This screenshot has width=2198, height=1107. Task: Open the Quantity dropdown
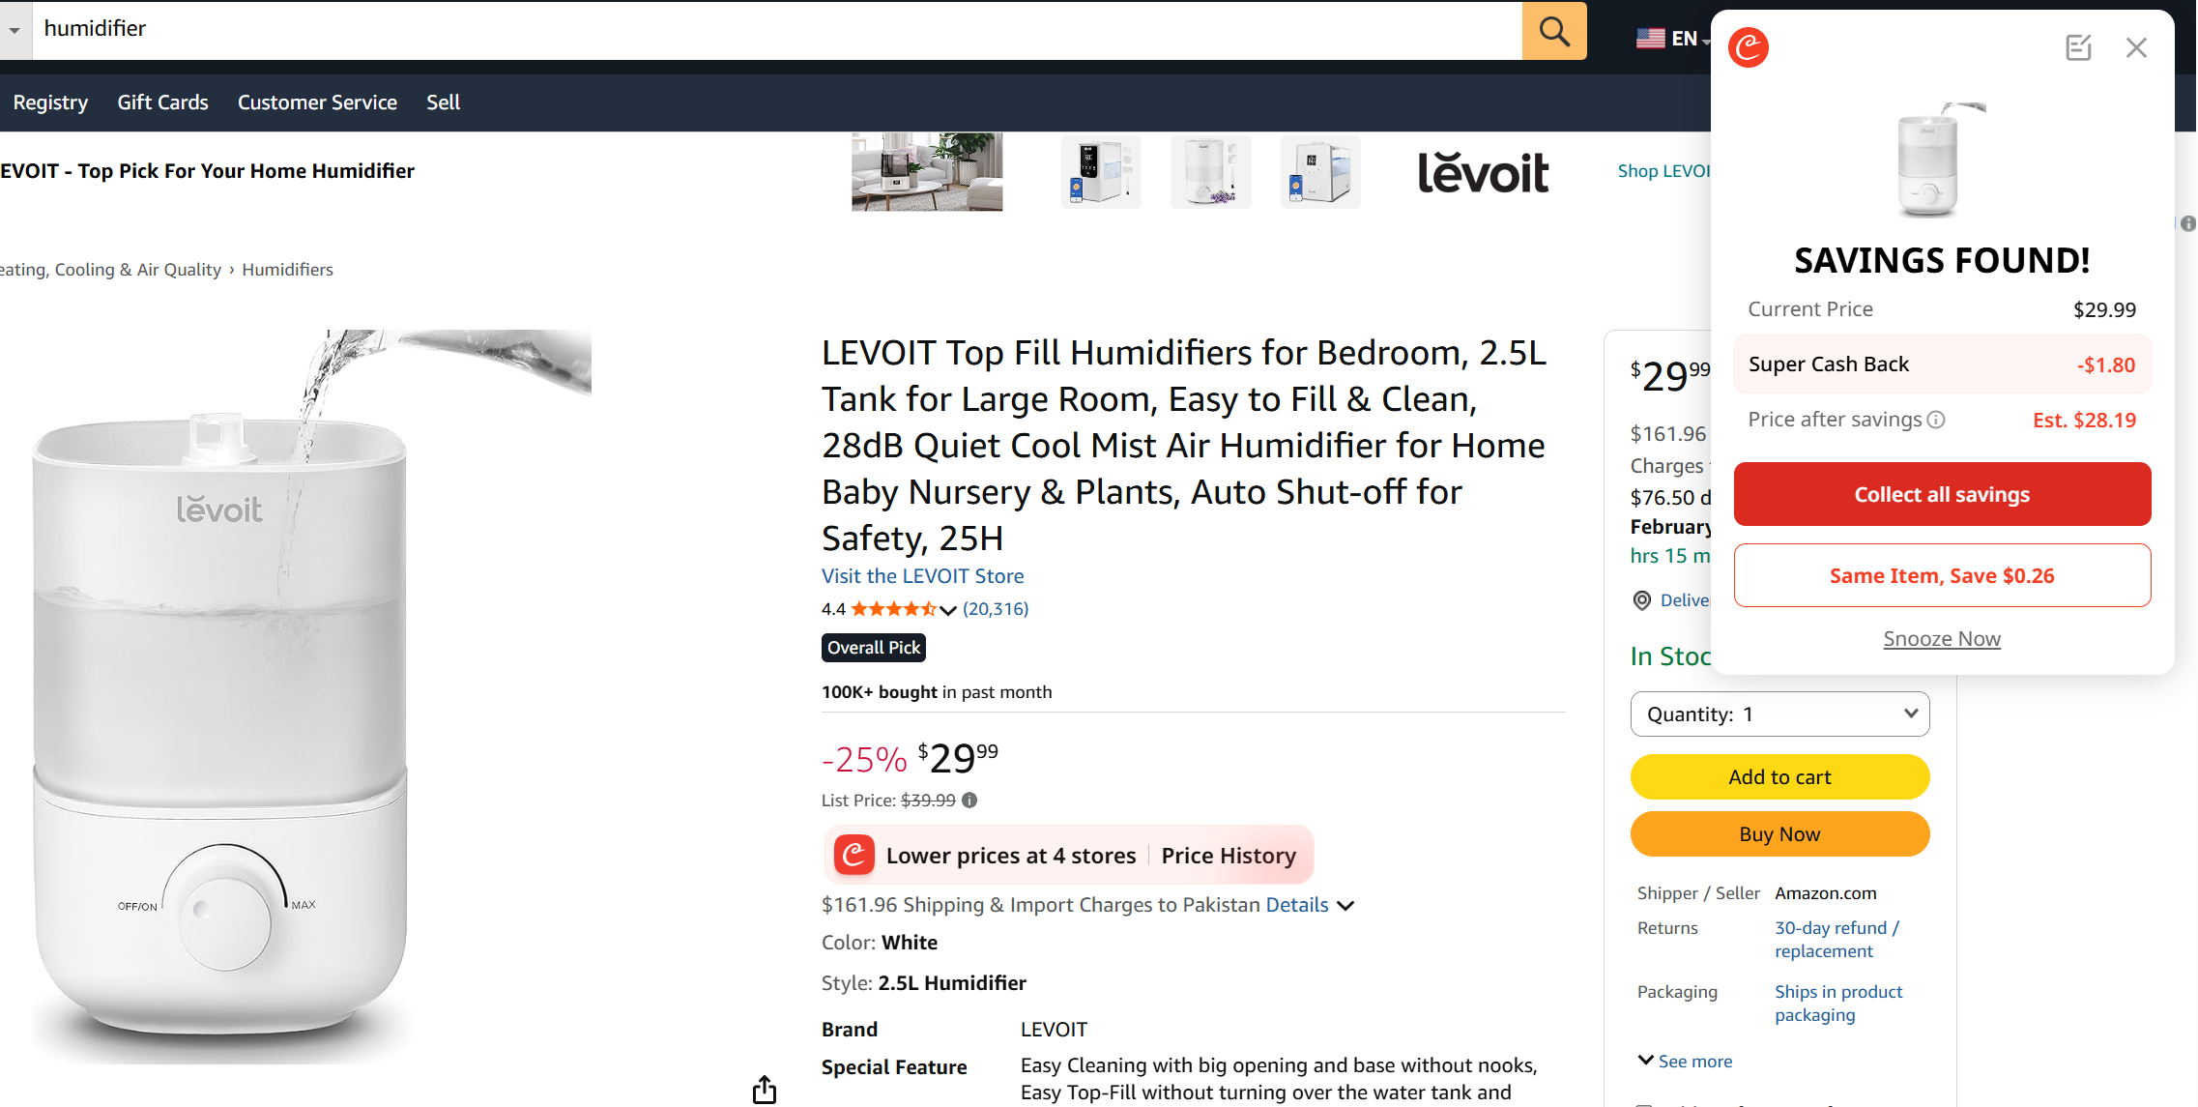(x=1779, y=714)
